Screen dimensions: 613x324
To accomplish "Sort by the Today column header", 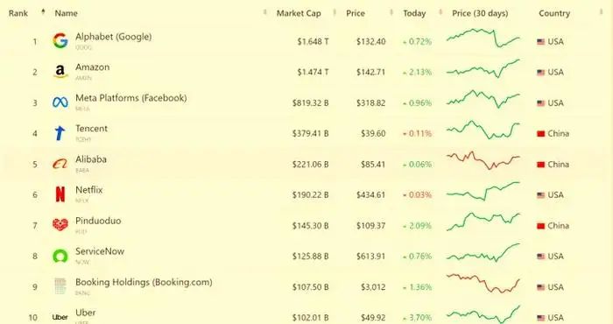I will (x=414, y=13).
